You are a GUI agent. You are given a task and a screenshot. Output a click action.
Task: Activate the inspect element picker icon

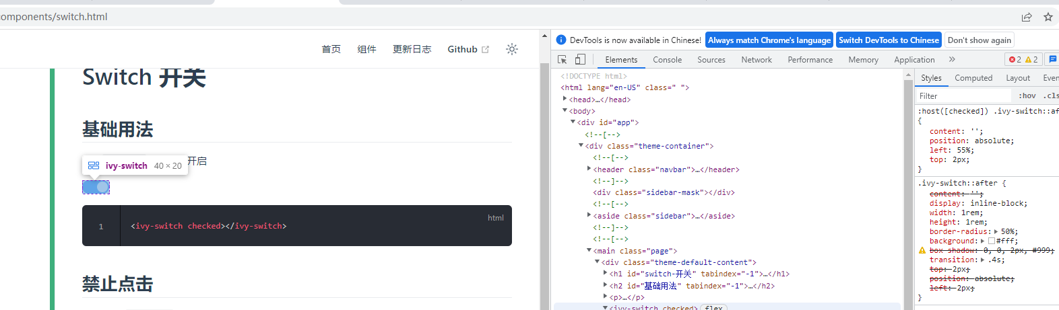click(563, 59)
